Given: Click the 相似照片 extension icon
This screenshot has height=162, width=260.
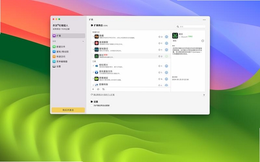Looking at the screenshot, I should [x=97, y=66].
